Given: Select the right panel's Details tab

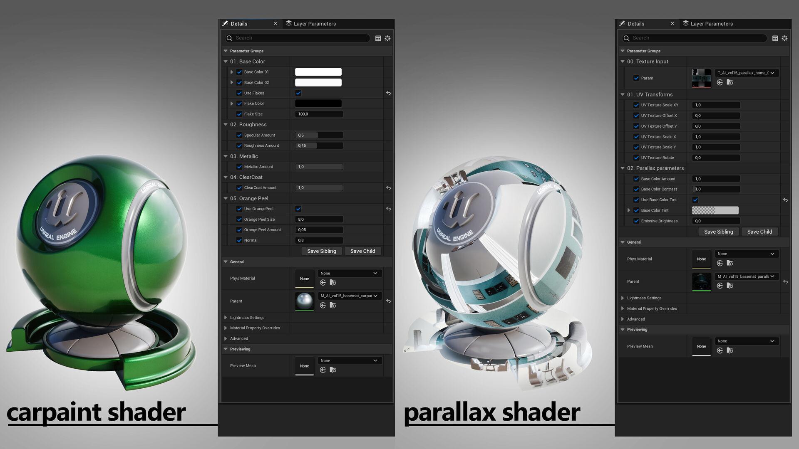Looking at the screenshot, I should [635, 24].
